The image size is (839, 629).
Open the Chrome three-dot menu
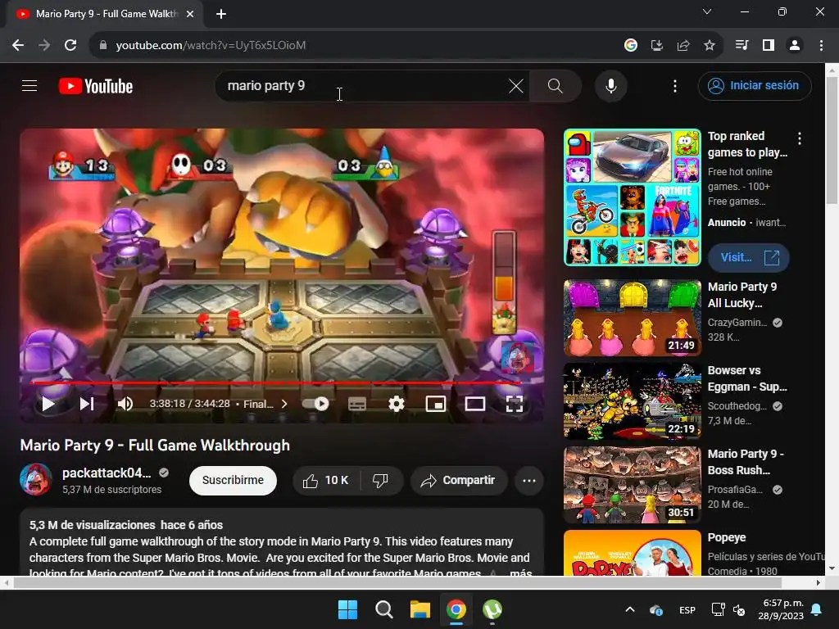click(821, 45)
